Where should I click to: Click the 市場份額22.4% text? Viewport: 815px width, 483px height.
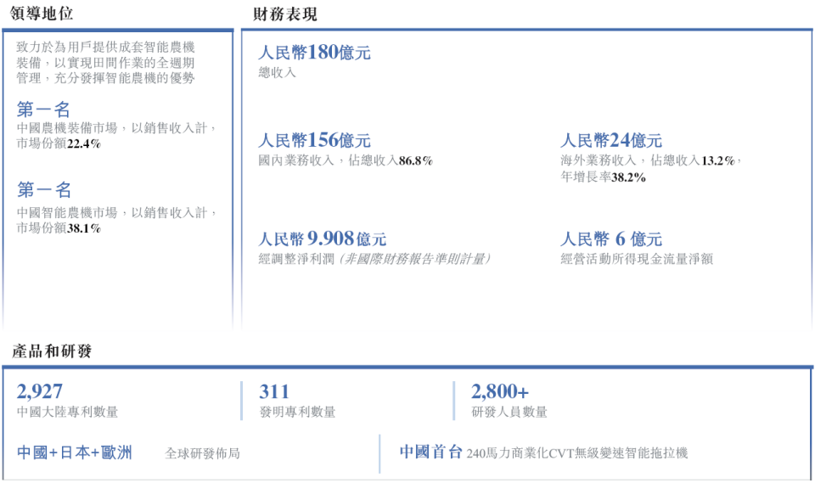pos(59,143)
